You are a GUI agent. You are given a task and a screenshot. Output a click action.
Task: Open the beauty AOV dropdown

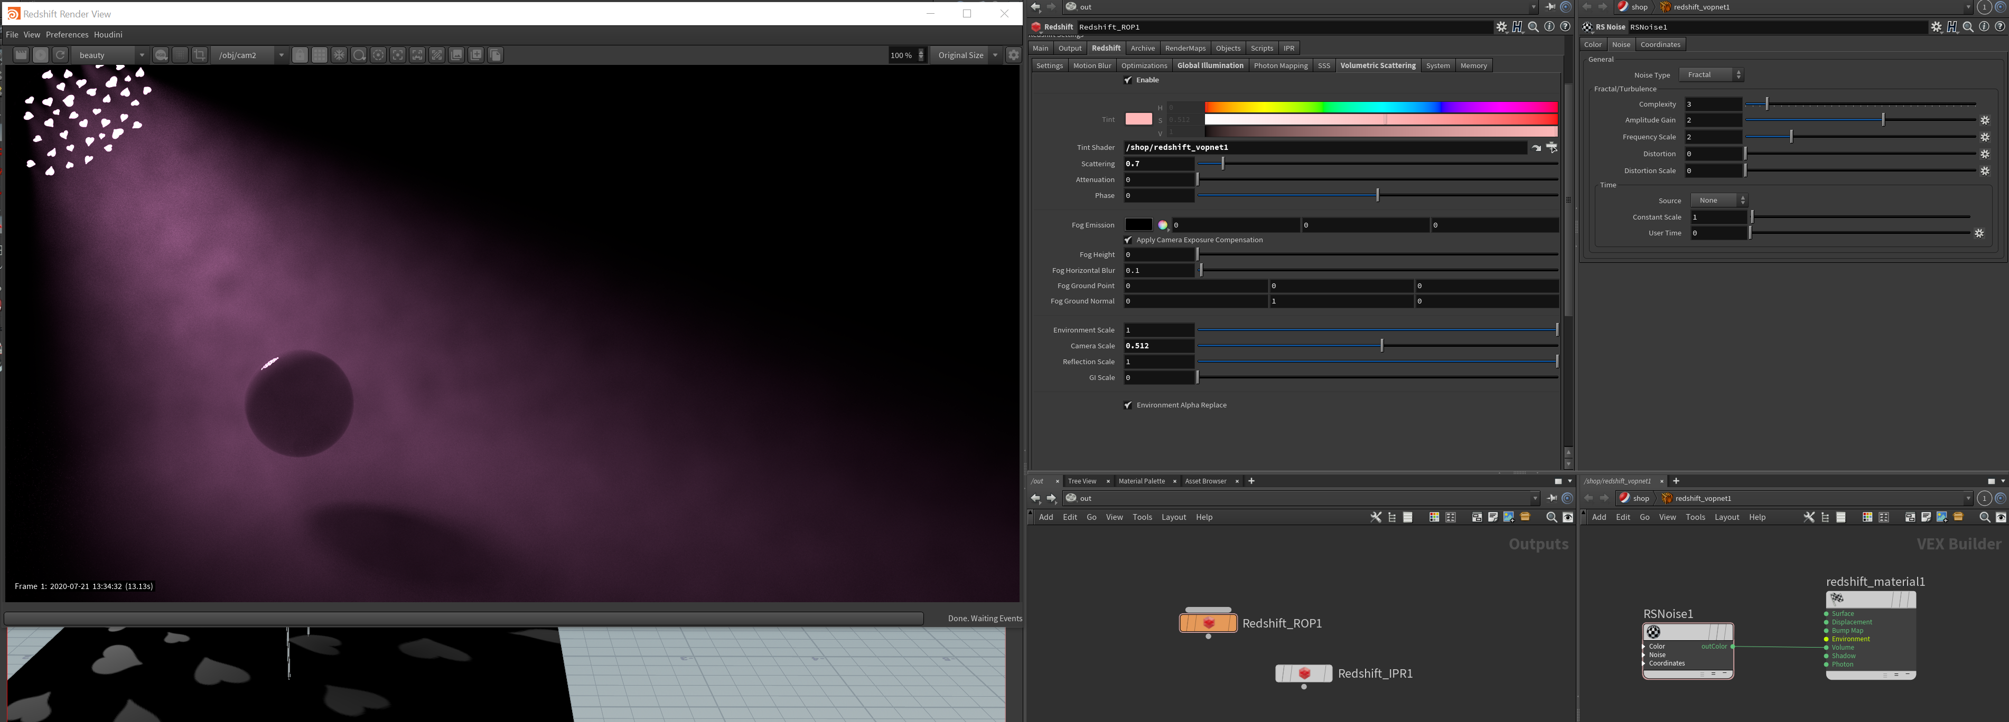(109, 54)
